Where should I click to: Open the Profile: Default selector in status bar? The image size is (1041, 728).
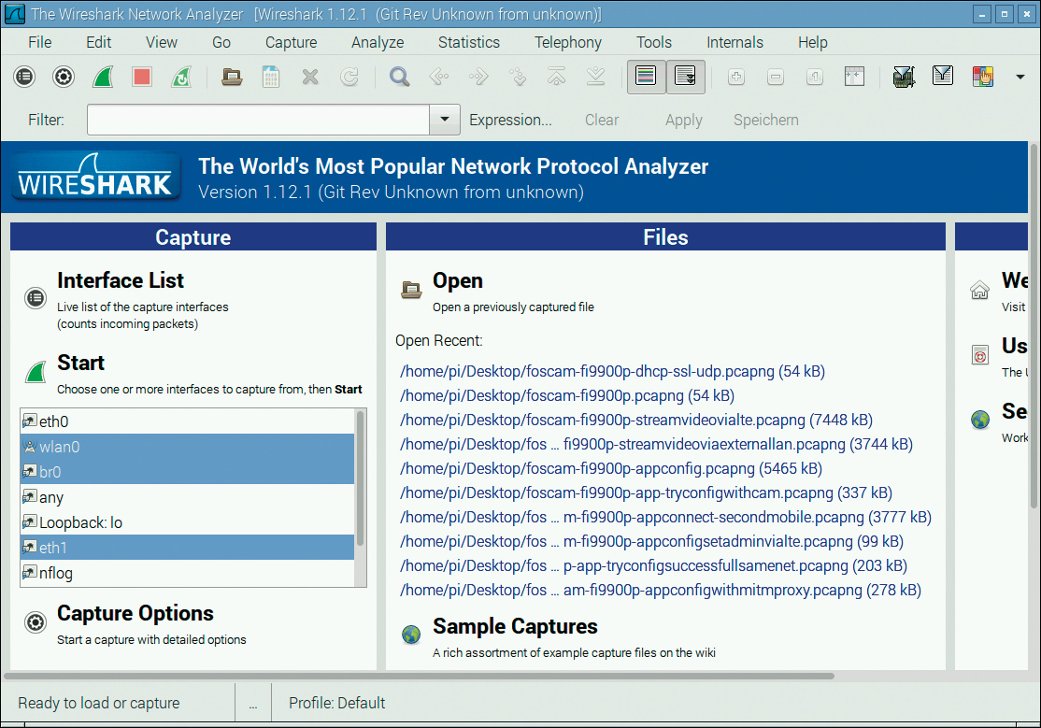[336, 703]
